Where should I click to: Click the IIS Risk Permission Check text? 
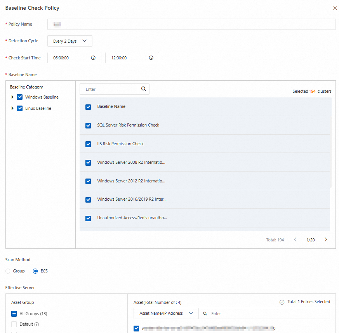point(120,144)
